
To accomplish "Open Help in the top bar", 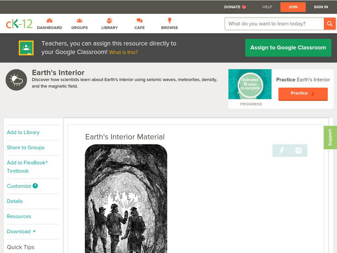I will coord(267,7).
